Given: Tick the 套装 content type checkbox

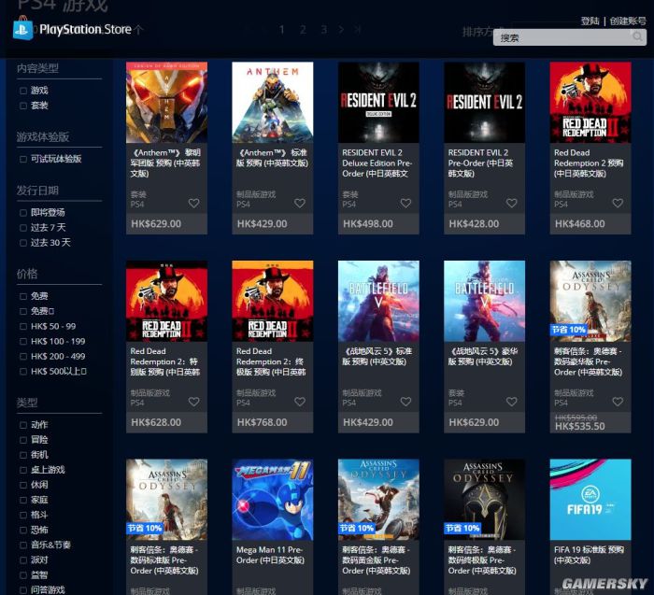Looking at the screenshot, I should coord(23,106).
